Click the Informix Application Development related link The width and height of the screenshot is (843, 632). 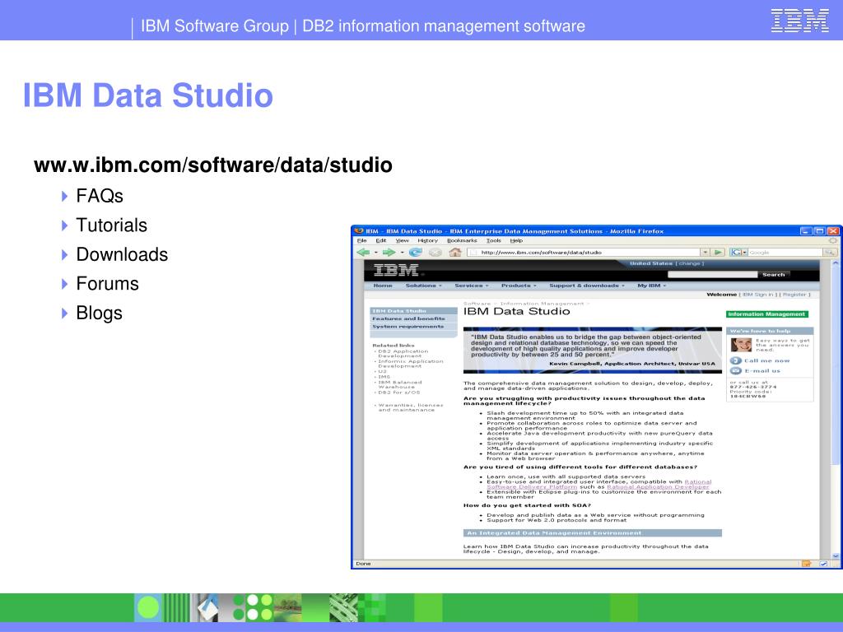click(x=411, y=364)
